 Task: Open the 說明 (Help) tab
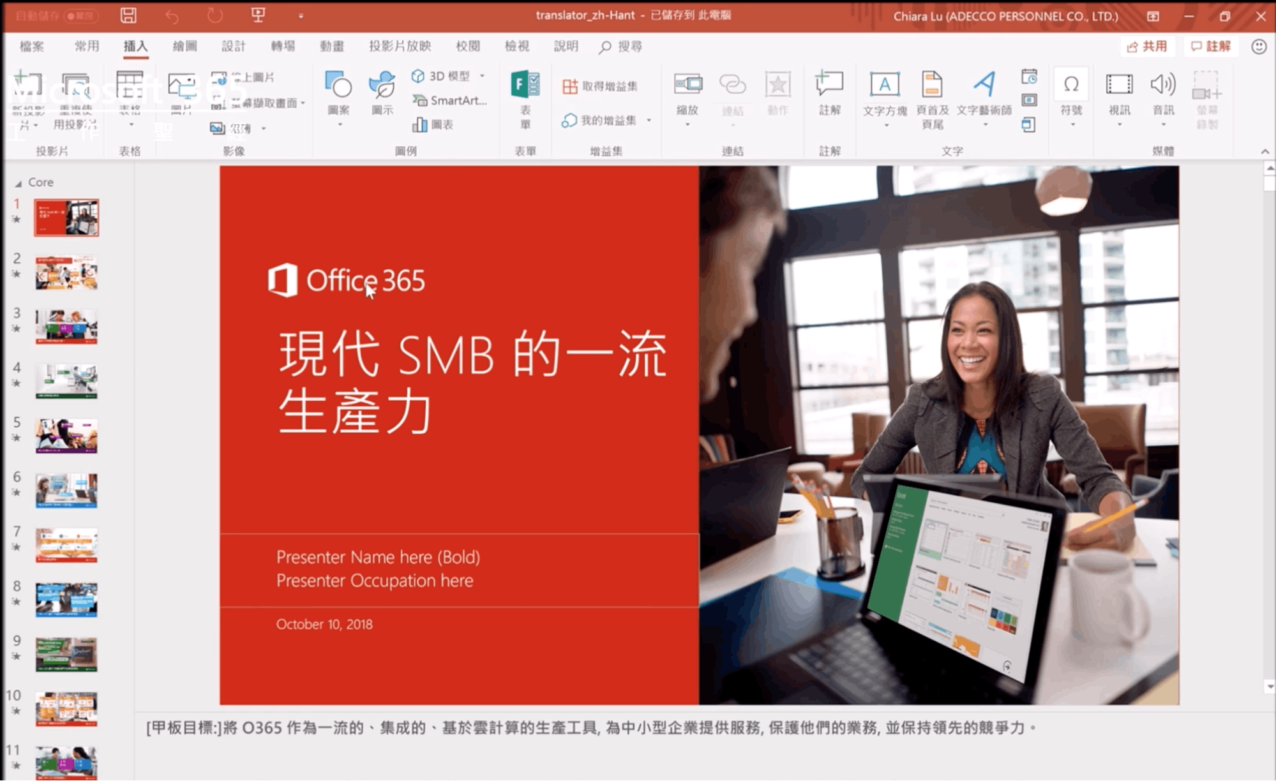[566, 47]
